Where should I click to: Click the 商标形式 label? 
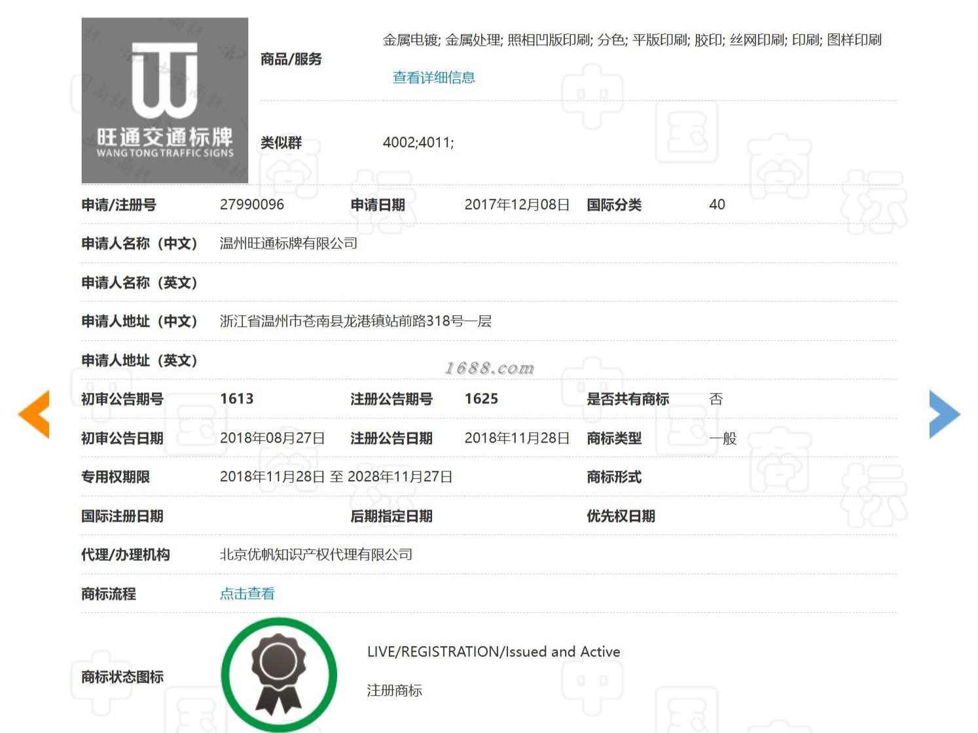614,477
